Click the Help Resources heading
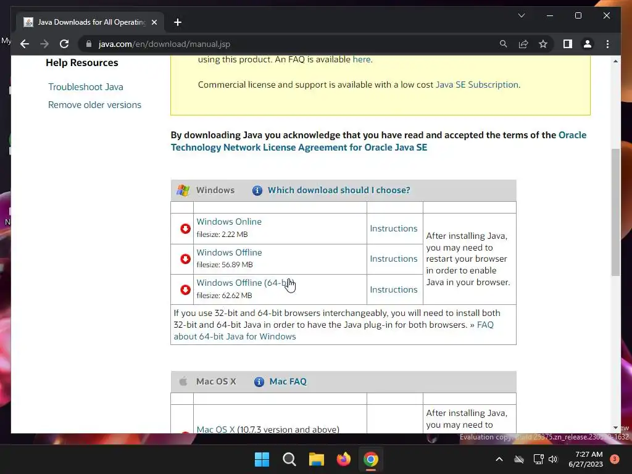The image size is (632, 474). [82, 63]
